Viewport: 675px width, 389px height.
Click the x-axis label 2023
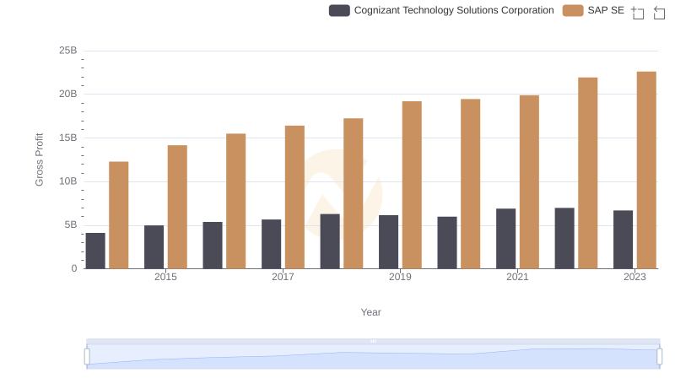point(634,277)
